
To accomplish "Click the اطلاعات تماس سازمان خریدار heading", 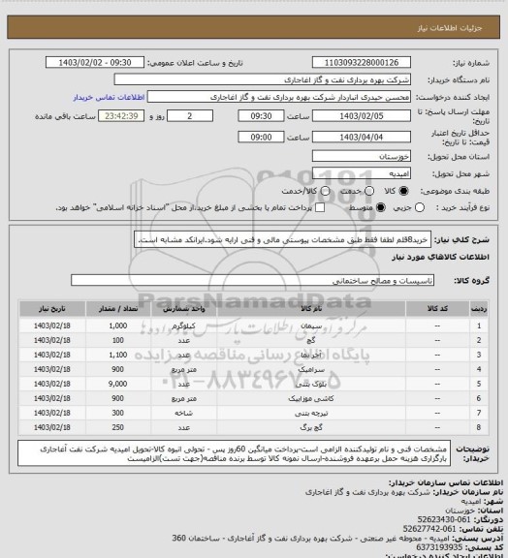I will click(445, 482).
